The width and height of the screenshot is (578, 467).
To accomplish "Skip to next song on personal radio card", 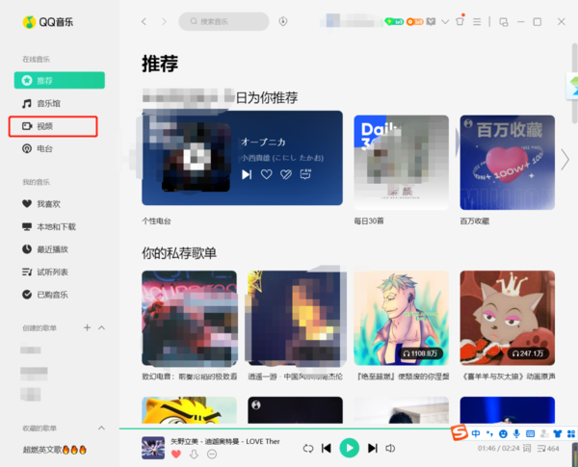I will click(247, 174).
